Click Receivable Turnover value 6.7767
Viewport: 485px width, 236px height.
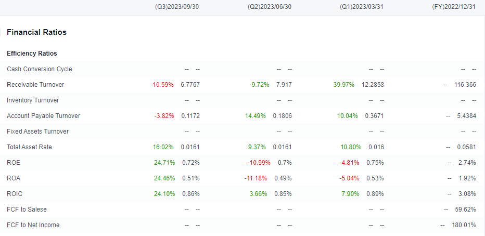tap(190, 85)
